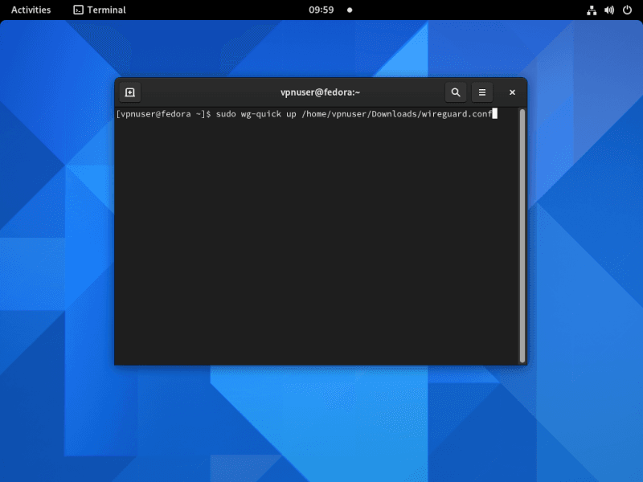Open the system menu via power icon
Image resolution: width=643 pixels, height=482 pixels.
627,10
